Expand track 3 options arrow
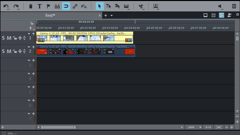Screen dimensions: 240x135 pos(29,60)
